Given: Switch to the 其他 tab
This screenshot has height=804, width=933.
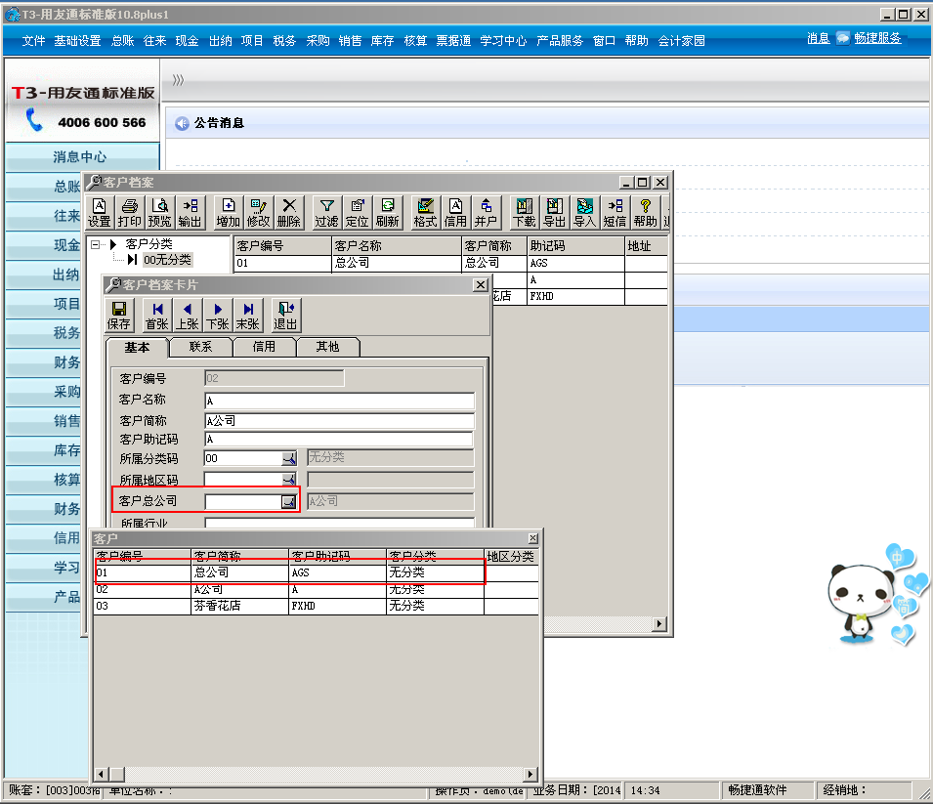Looking at the screenshot, I should (328, 347).
